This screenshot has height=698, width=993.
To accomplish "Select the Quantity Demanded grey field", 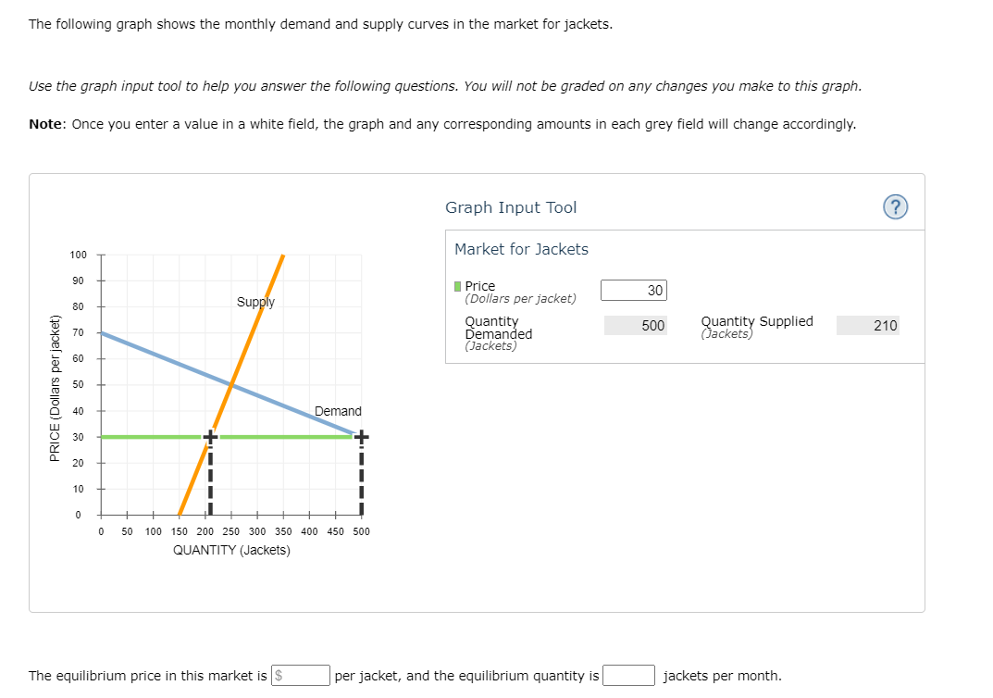I will 635,325.
